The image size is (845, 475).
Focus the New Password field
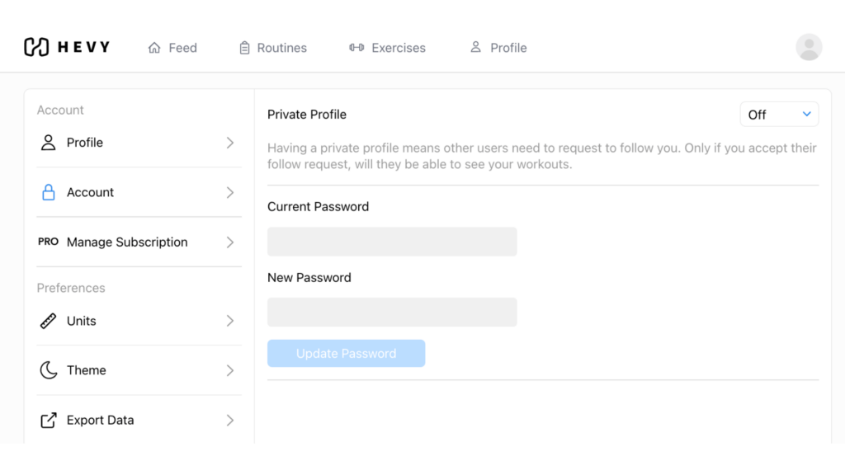pos(392,313)
